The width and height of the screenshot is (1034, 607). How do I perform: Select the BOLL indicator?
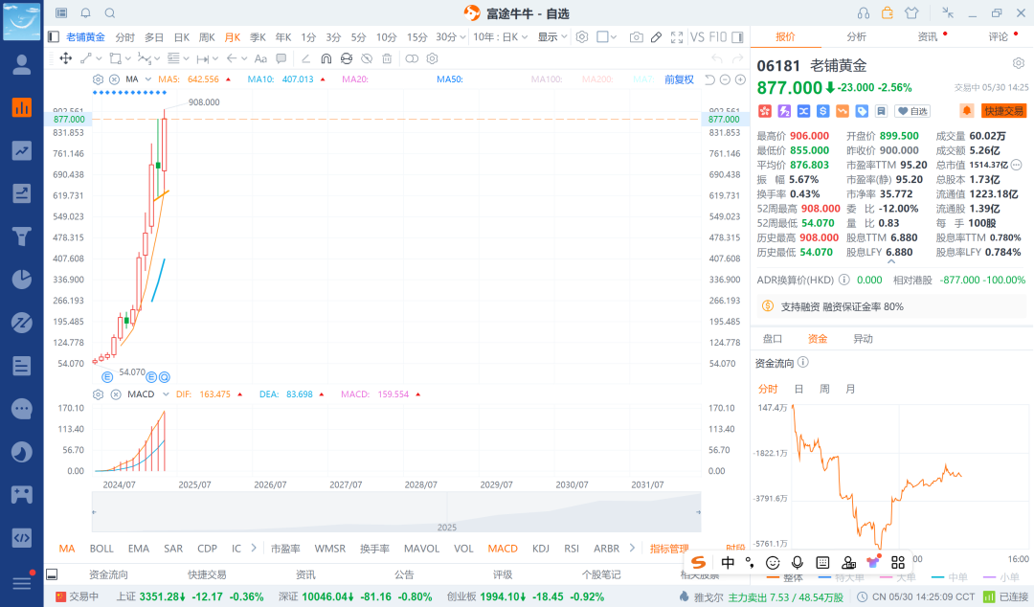[101, 549]
